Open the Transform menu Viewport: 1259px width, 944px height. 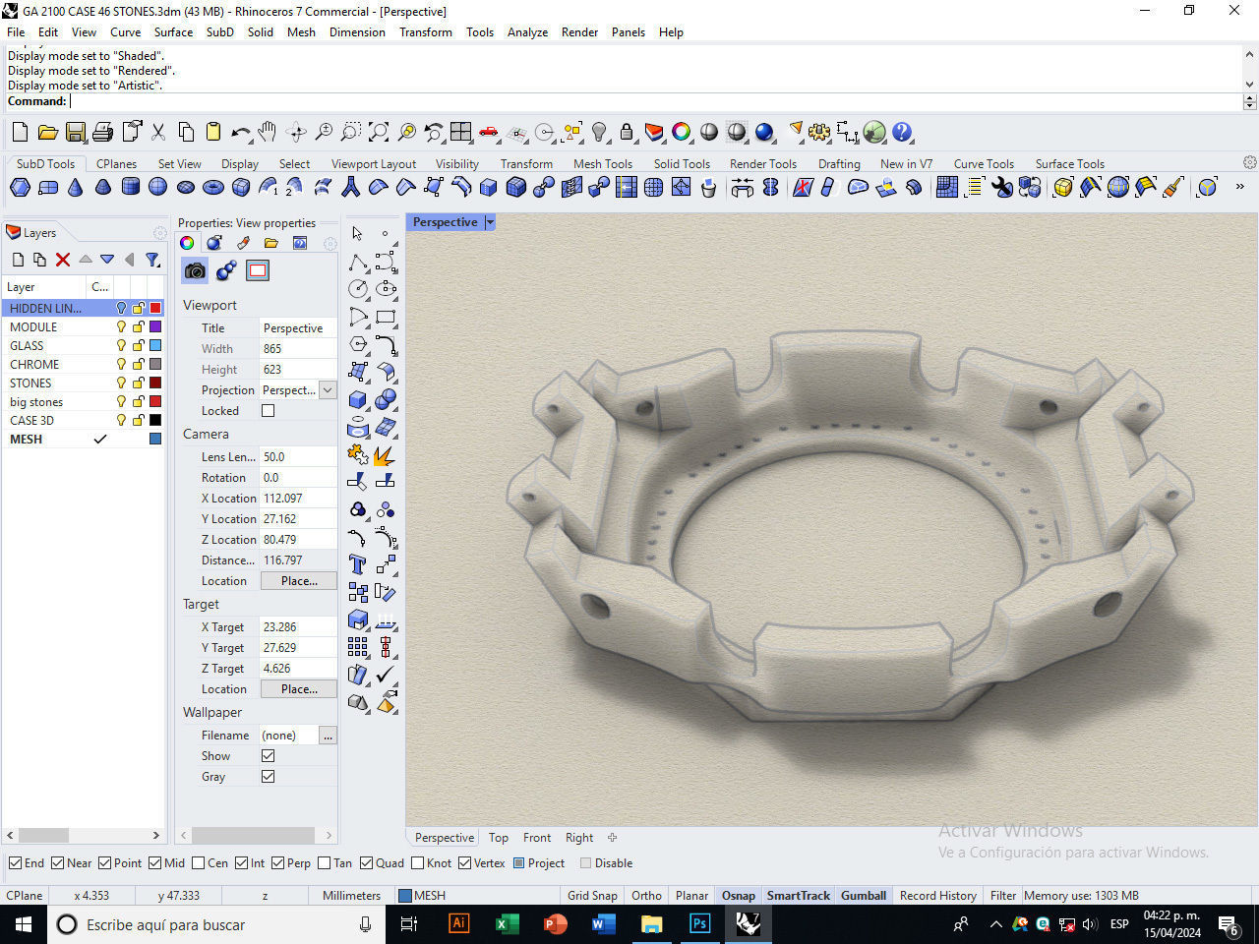(426, 32)
